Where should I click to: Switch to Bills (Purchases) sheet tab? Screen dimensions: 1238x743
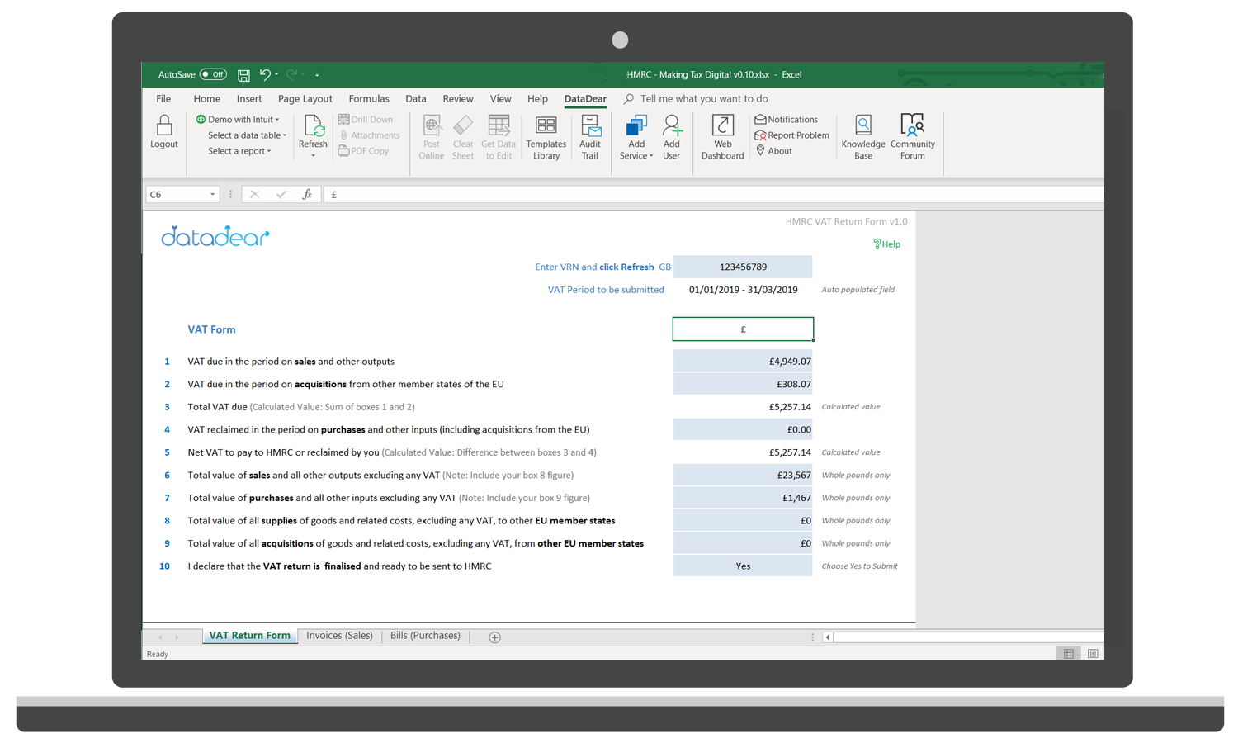tap(425, 636)
